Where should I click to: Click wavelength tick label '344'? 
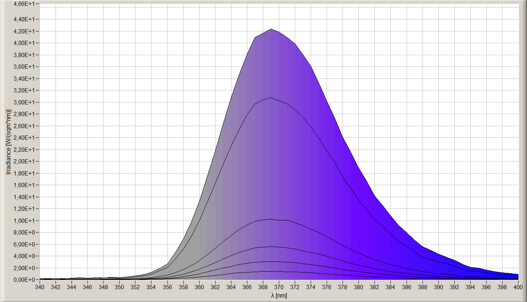(x=71, y=287)
